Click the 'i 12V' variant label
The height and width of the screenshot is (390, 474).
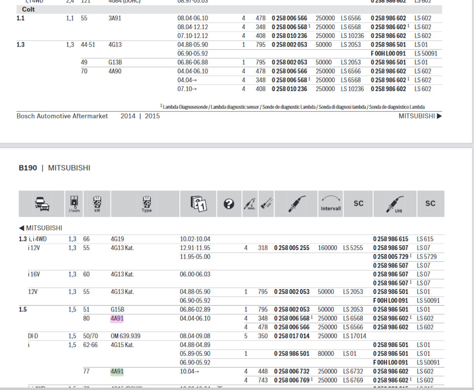pos(34,248)
